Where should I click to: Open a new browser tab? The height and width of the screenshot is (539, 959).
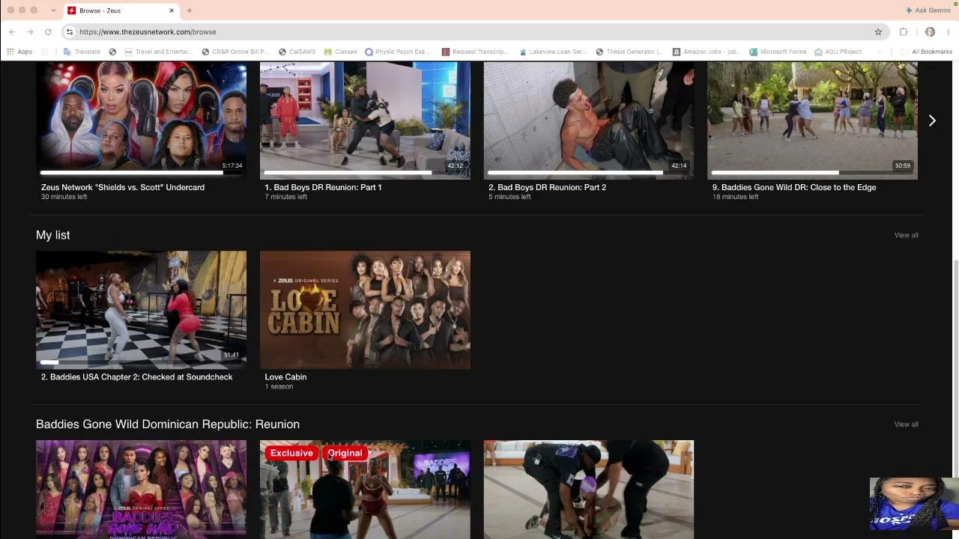tap(190, 10)
